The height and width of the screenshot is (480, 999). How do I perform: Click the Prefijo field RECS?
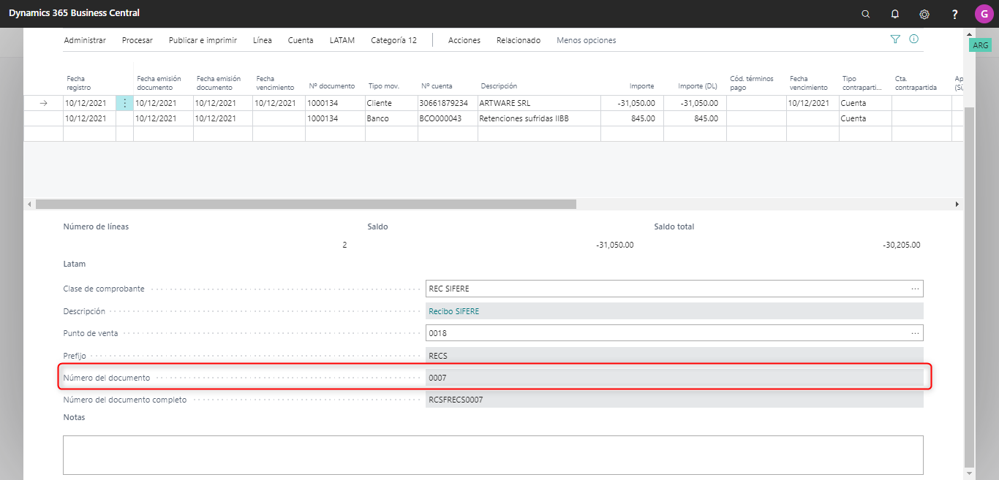674,356
